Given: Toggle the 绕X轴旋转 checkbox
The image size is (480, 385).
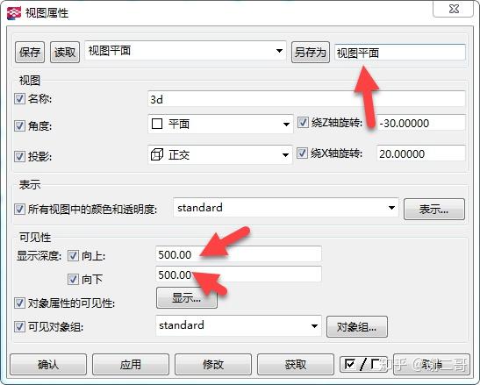Looking at the screenshot, I should point(302,153).
